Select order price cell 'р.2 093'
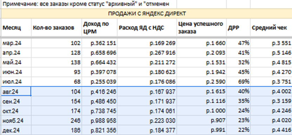292x135 pixels. pos(201,53)
